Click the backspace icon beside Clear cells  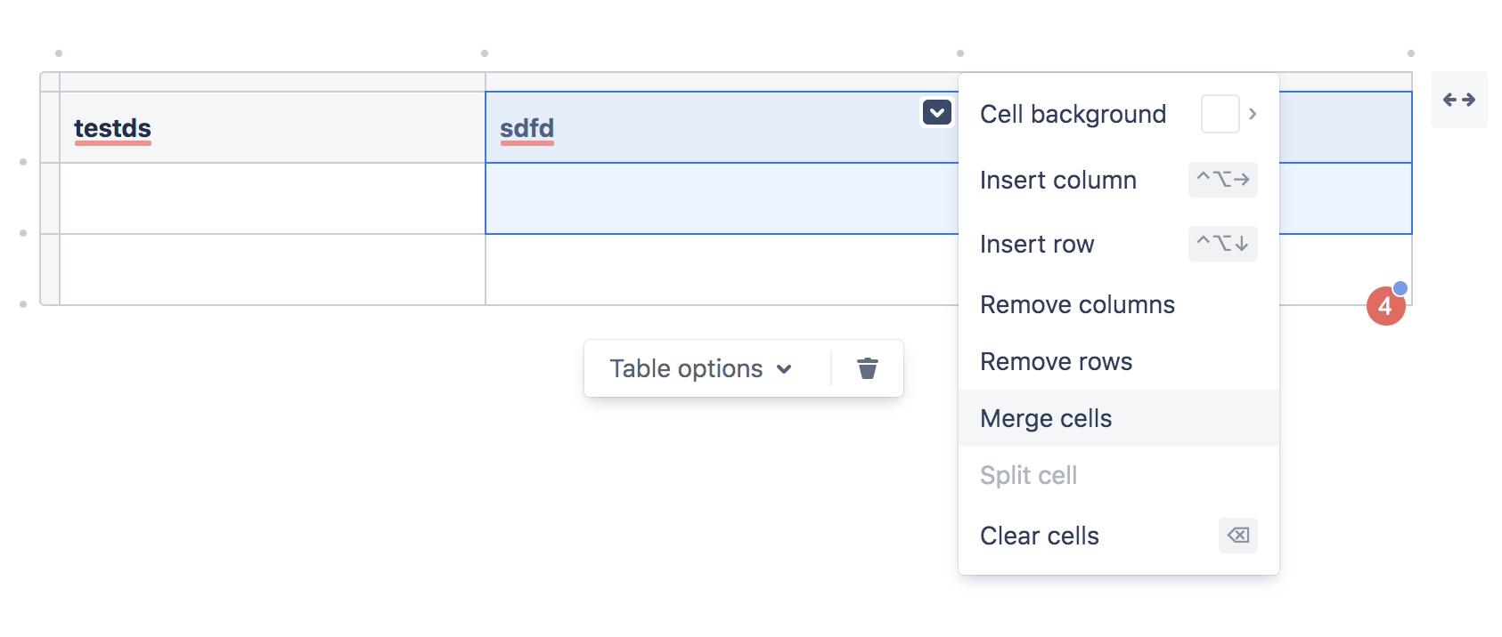coord(1237,536)
